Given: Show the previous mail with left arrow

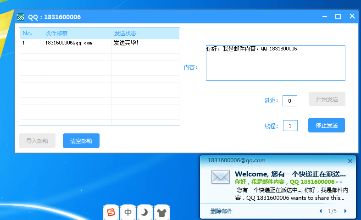Looking at the screenshot, I should [320, 211].
